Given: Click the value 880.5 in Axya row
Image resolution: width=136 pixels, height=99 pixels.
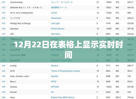Looking at the screenshot, I should click(118, 97).
